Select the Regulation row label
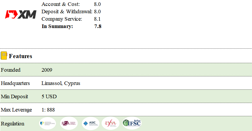 point(13,124)
